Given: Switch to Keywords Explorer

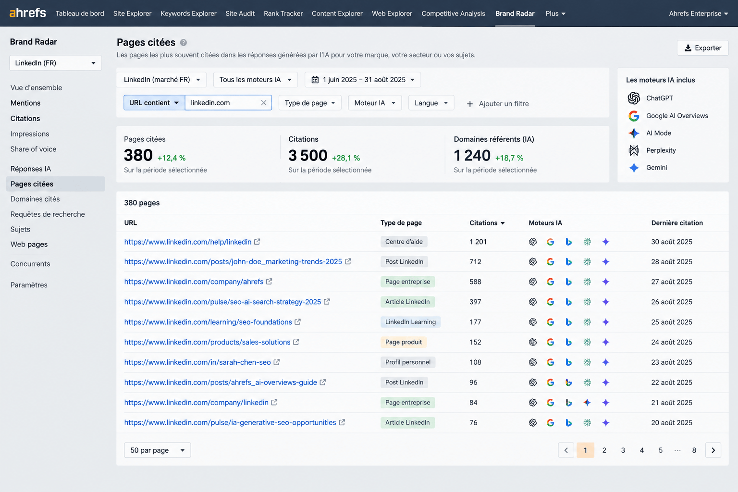Looking at the screenshot, I should 188,13.
